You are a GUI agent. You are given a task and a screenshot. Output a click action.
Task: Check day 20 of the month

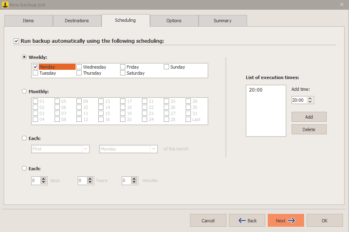123,119
